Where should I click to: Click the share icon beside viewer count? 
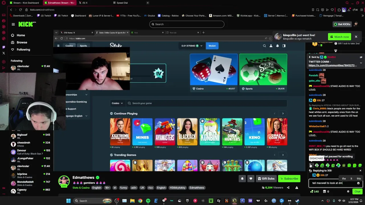(288, 188)
